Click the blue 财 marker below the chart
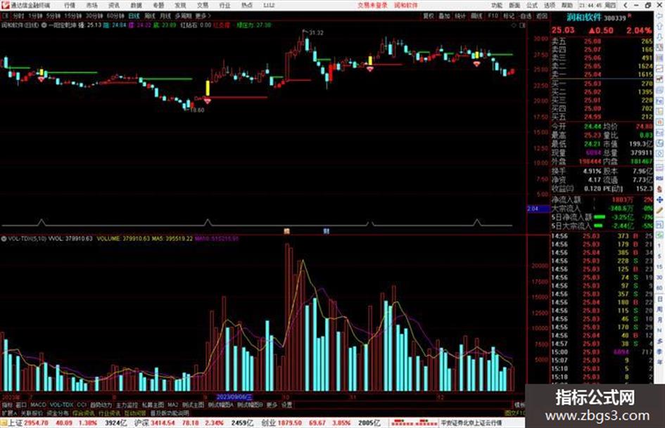The height and width of the screenshot is (428, 665). [x=326, y=231]
